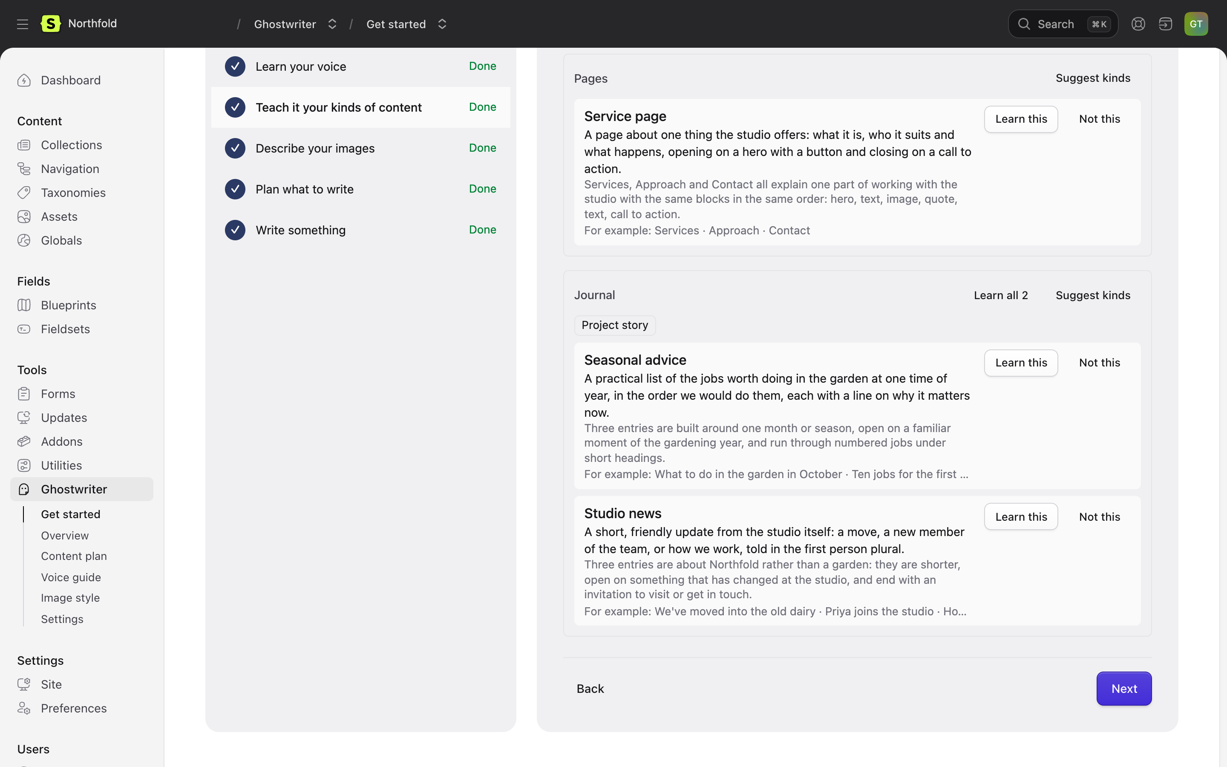Click the Blueprints icon
The height and width of the screenshot is (767, 1227).
click(24, 305)
